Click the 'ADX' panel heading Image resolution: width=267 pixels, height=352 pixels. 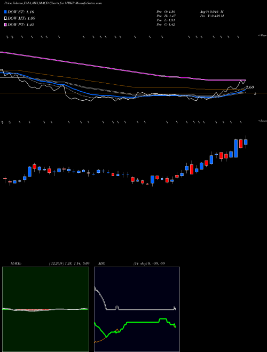[x=101, y=263]
